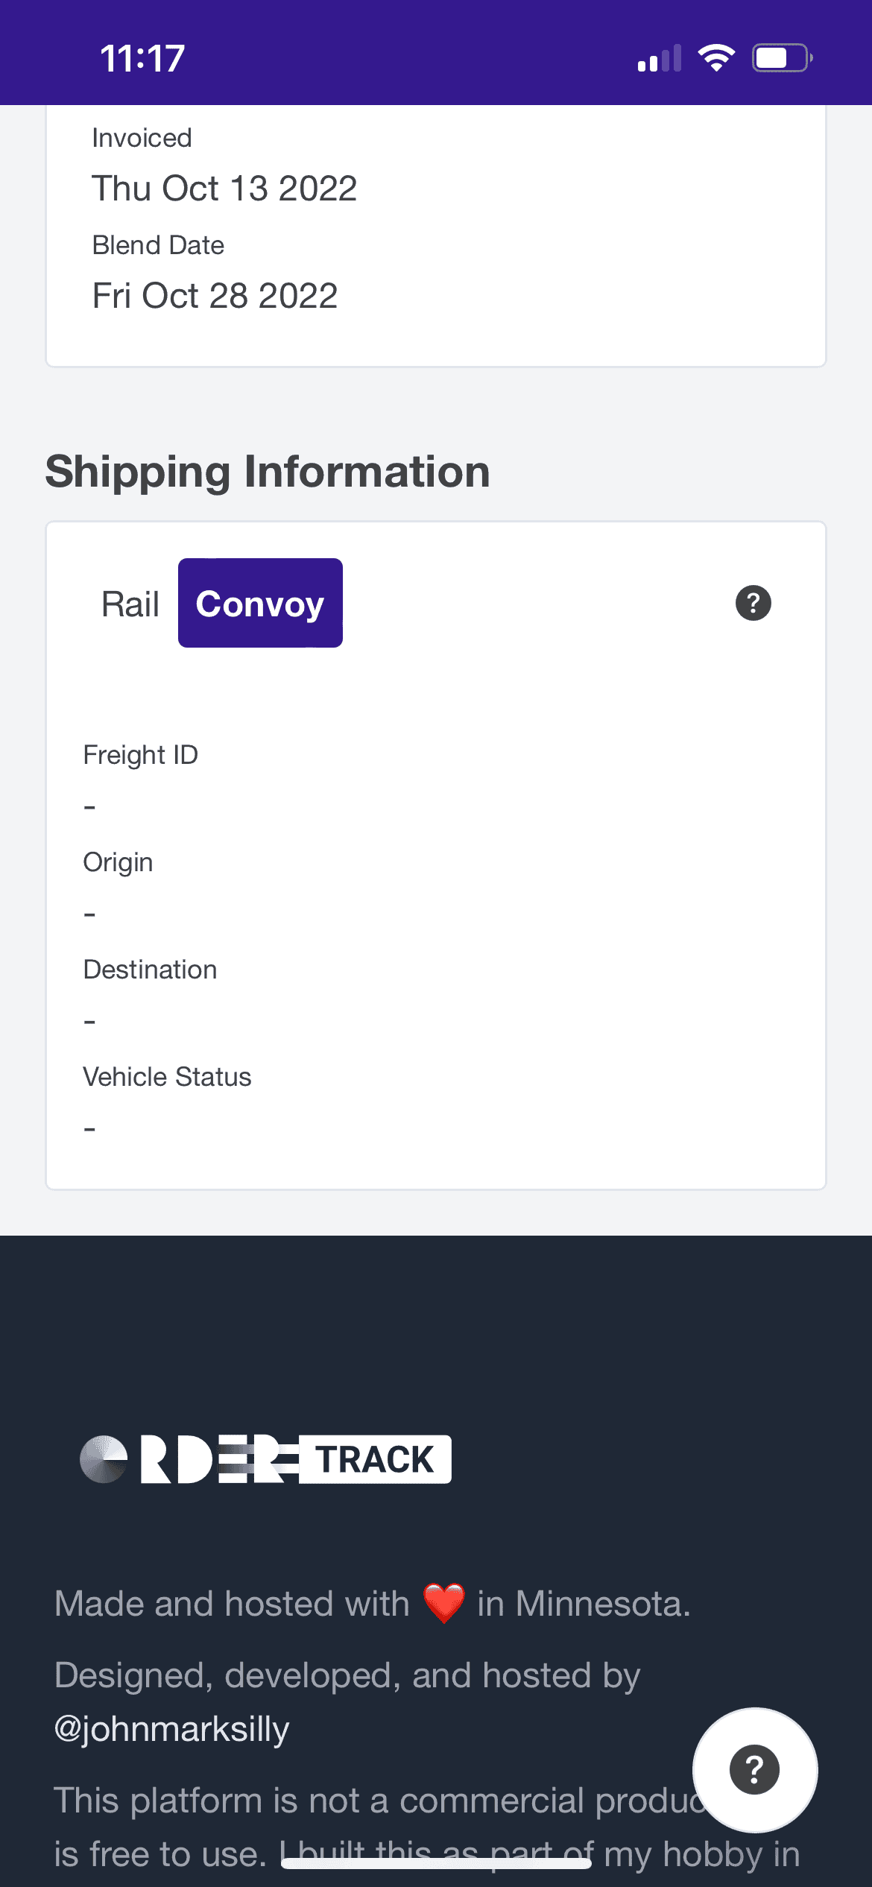Tap the Invoiced date Thu Oct 13 2022
Viewport: 872px width, 1887px height.
pyautogui.click(x=224, y=188)
